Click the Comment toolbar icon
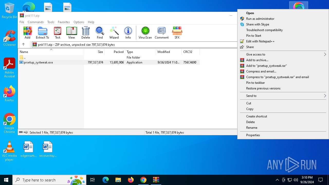The image size is (329, 185). tap(162, 33)
